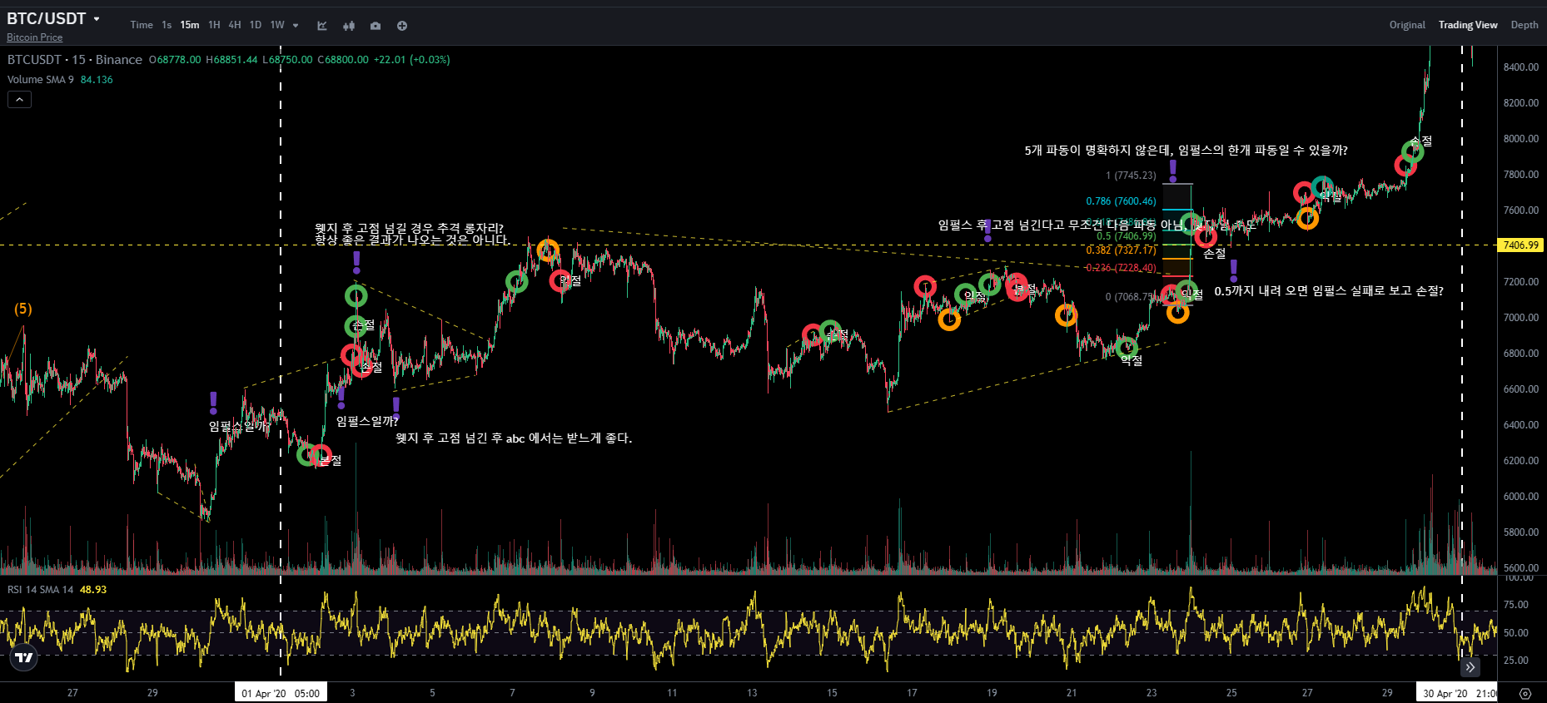Image resolution: width=1547 pixels, height=703 pixels.
Task: Click the 84.136 volume value
Action: pyautogui.click(x=97, y=80)
